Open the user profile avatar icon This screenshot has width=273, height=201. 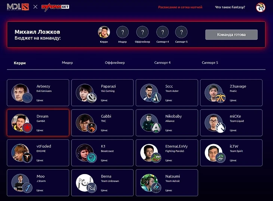pos(260,7)
